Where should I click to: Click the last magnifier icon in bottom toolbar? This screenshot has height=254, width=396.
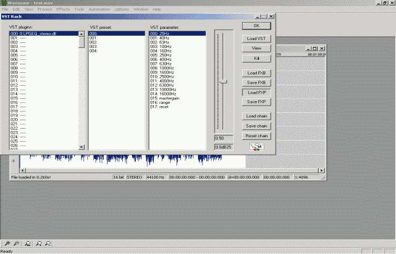pos(48,243)
